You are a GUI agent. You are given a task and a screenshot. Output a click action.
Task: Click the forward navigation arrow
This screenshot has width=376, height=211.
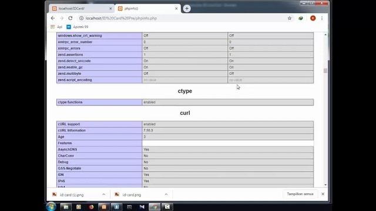[62, 18]
